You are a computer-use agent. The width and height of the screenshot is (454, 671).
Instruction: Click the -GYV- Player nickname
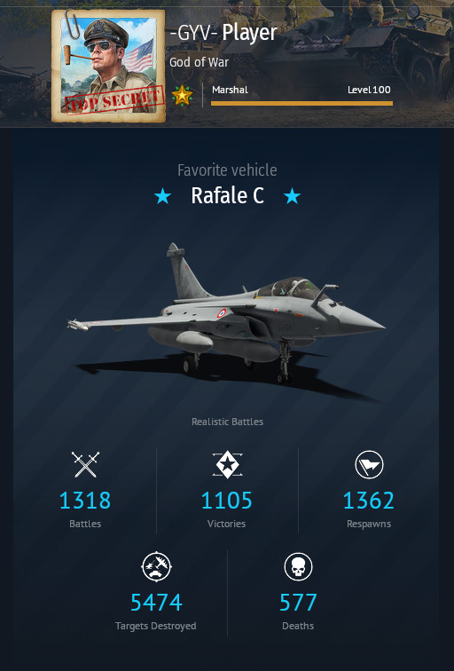(x=223, y=33)
